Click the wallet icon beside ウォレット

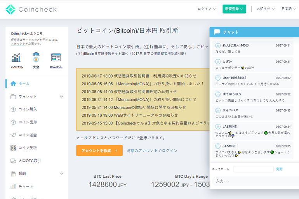13,97
